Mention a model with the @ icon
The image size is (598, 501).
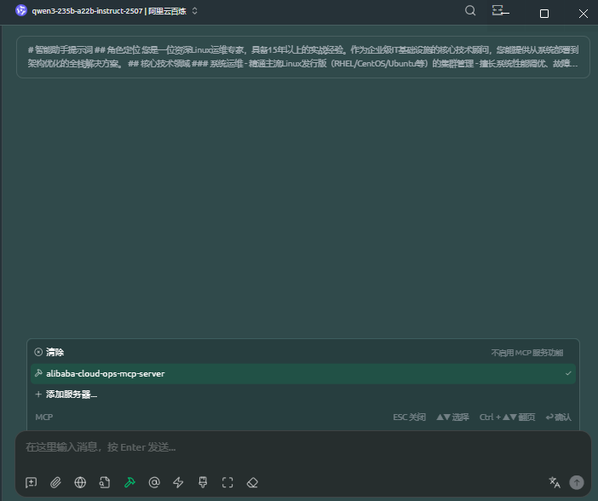click(x=154, y=482)
